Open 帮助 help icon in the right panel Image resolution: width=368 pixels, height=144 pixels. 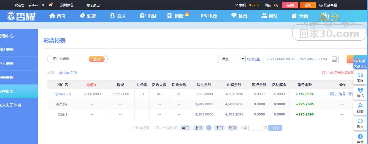point(360,139)
